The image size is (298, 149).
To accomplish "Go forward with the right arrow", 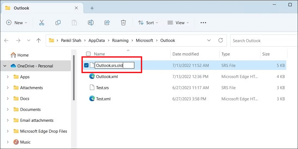I will coord(18,41).
